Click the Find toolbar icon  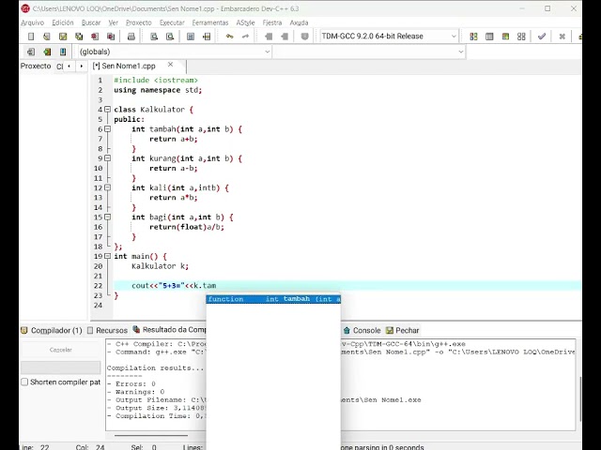(x=154, y=37)
